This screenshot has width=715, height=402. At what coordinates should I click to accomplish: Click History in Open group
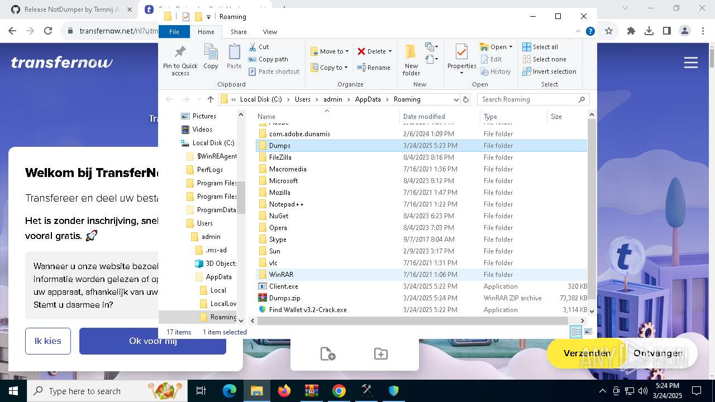click(x=495, y=71)
